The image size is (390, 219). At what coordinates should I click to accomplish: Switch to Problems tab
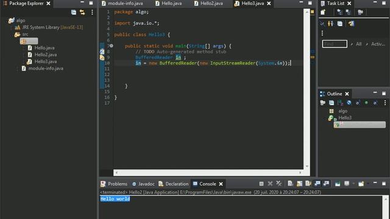114,184
